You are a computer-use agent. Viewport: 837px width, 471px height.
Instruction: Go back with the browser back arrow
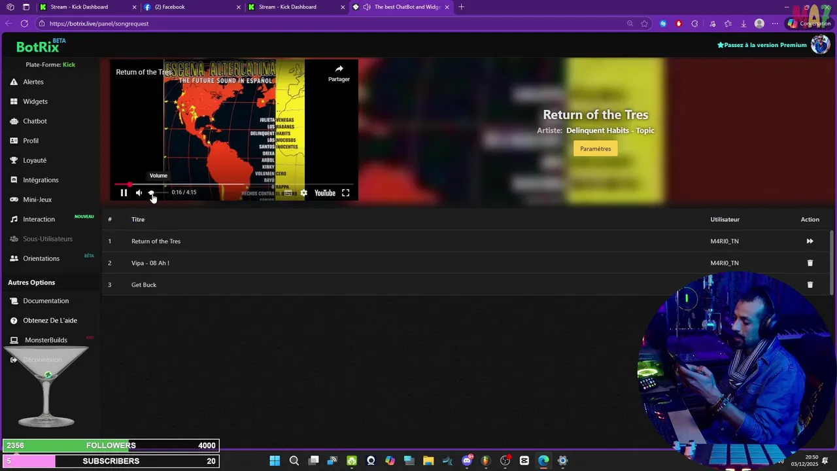9,24
